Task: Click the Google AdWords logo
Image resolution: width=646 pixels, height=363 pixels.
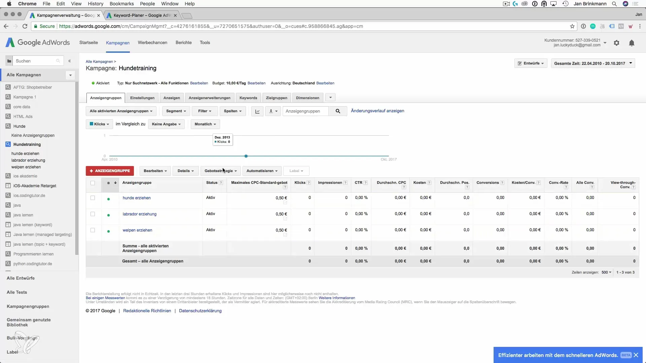Action: point(38,42)
